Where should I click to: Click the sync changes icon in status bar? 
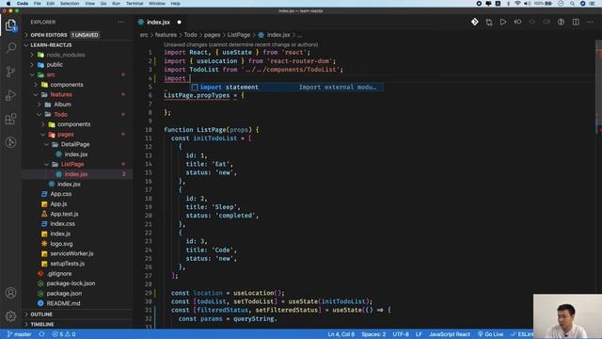coord(41,334)
